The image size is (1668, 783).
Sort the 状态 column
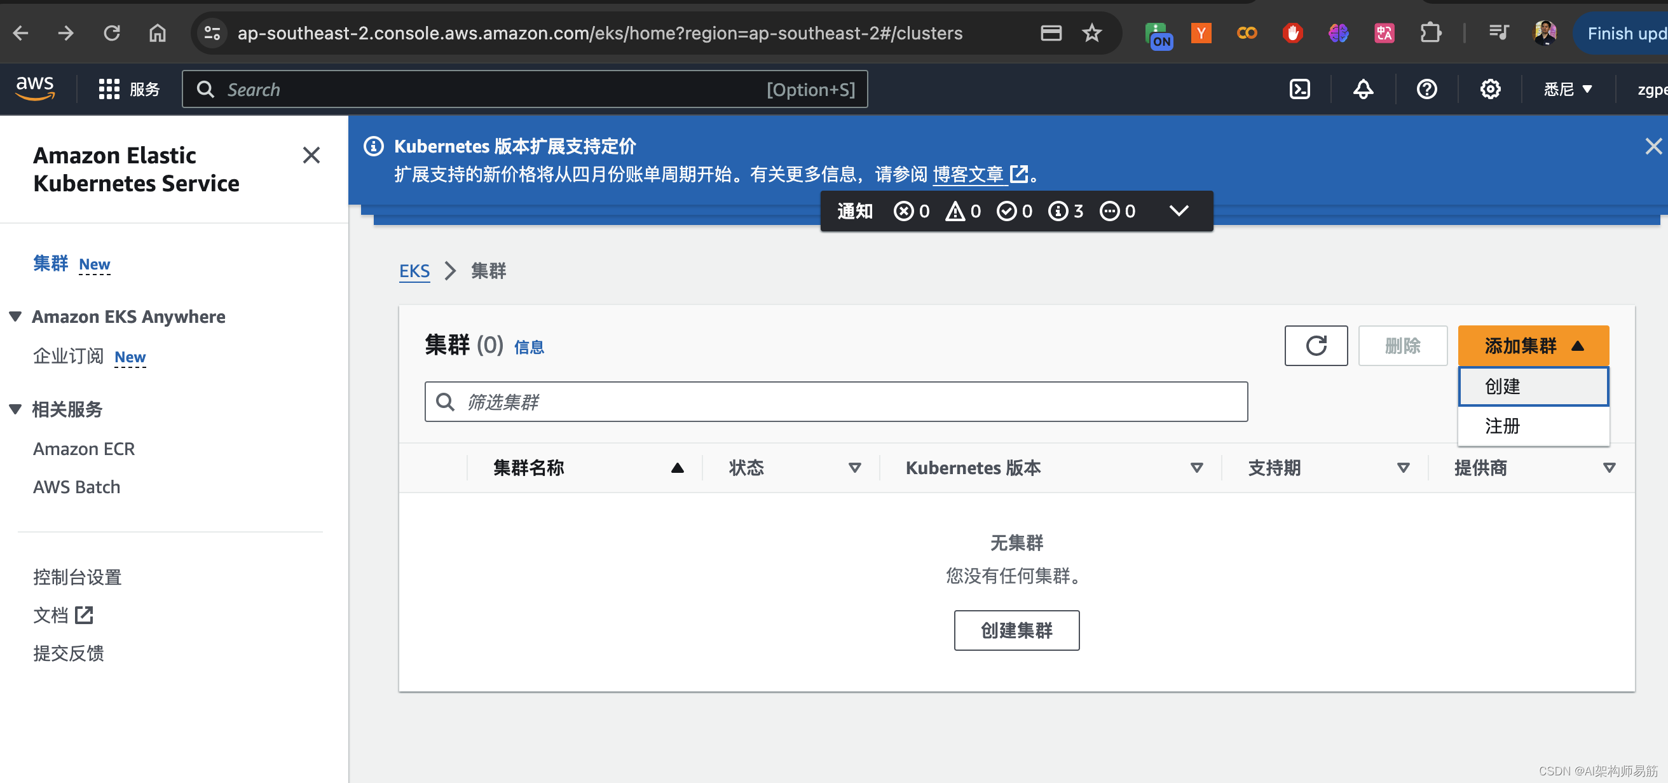pos(855,468)
